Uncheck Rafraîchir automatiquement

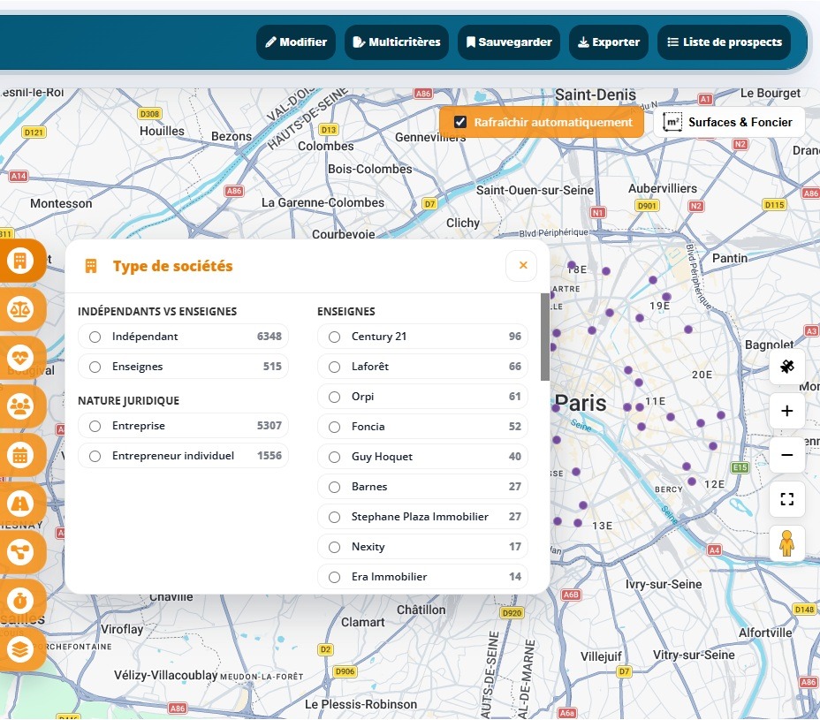pos(460,122)
